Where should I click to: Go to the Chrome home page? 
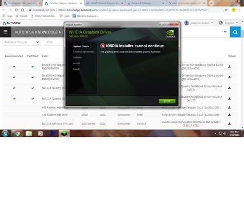pos(23,10)
